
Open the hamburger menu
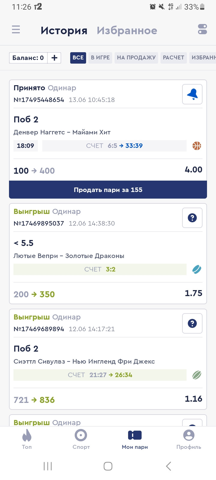[x=16, y=29]
